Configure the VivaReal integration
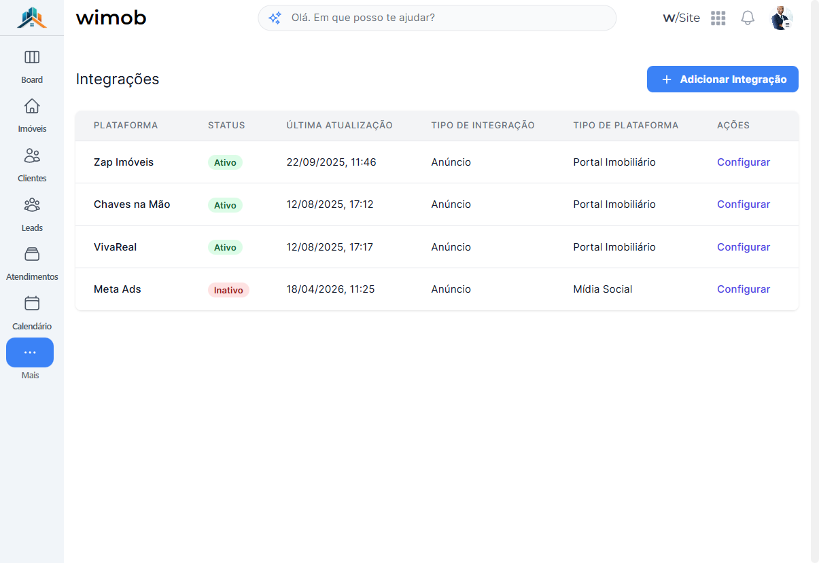The width and height of the screenshot is (819, 563). coord(744,247)
